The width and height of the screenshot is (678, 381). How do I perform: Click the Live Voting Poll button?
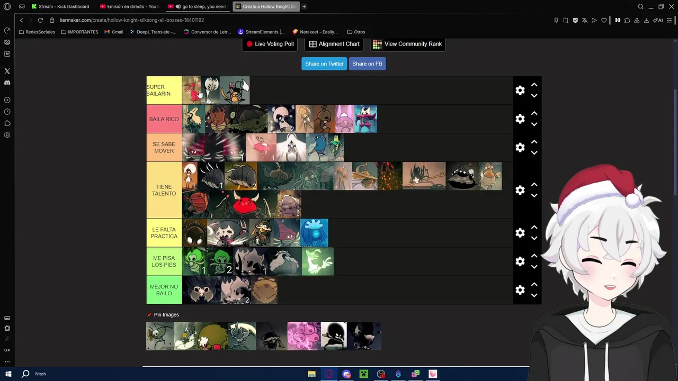[x=270, y=44]
